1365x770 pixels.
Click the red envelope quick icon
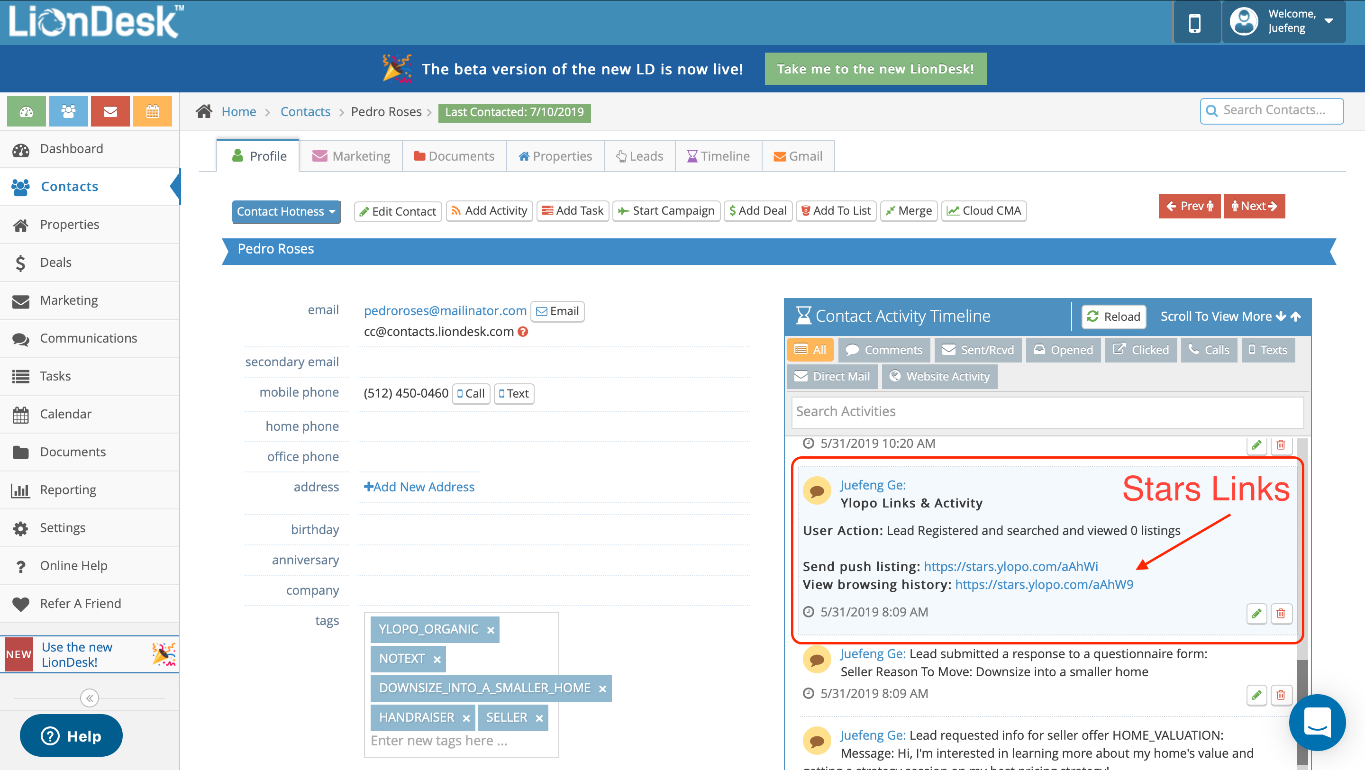(x=110, y=111)
